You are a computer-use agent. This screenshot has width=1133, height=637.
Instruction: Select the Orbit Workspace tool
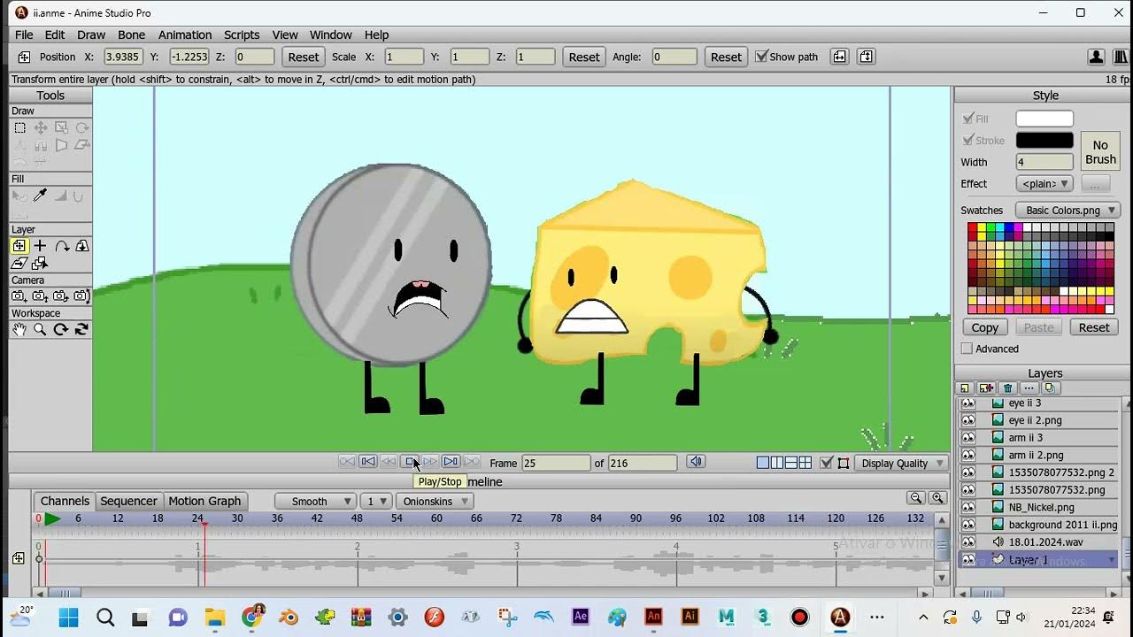coord(81,329)
